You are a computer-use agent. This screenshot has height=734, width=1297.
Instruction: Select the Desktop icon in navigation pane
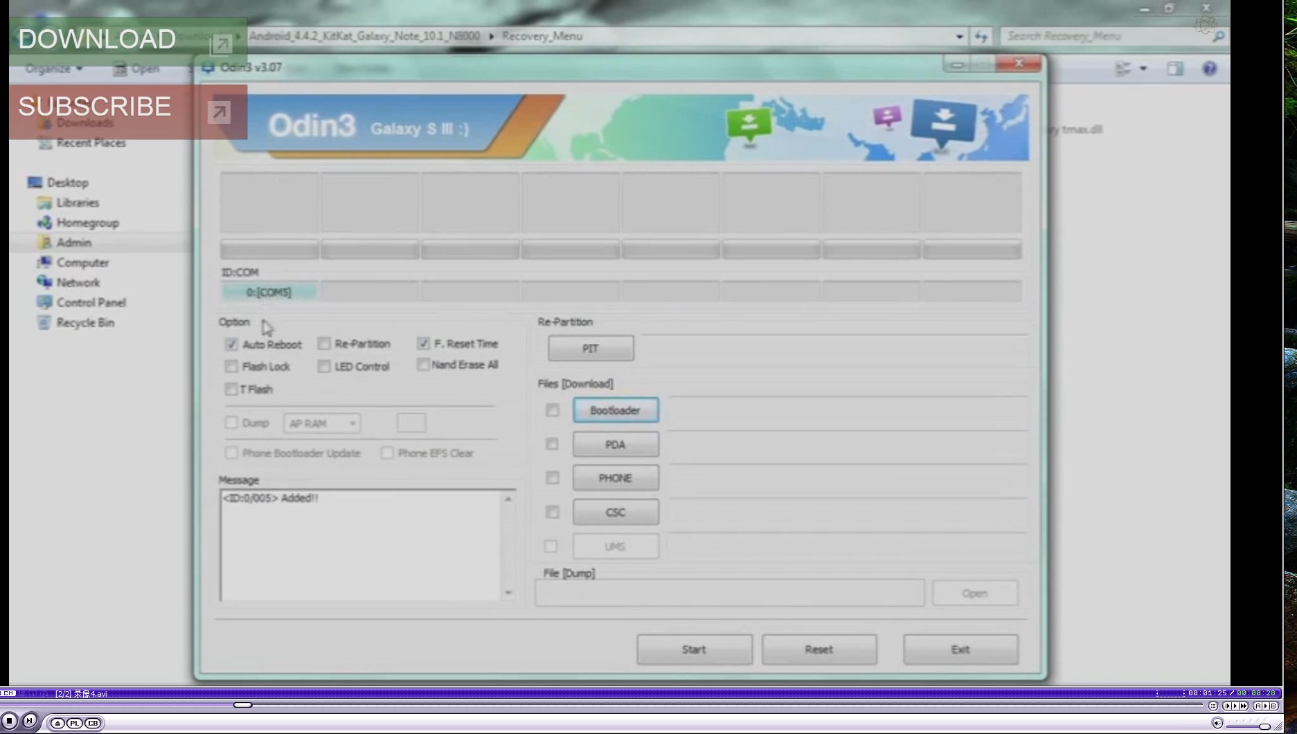tap(35, 183)
